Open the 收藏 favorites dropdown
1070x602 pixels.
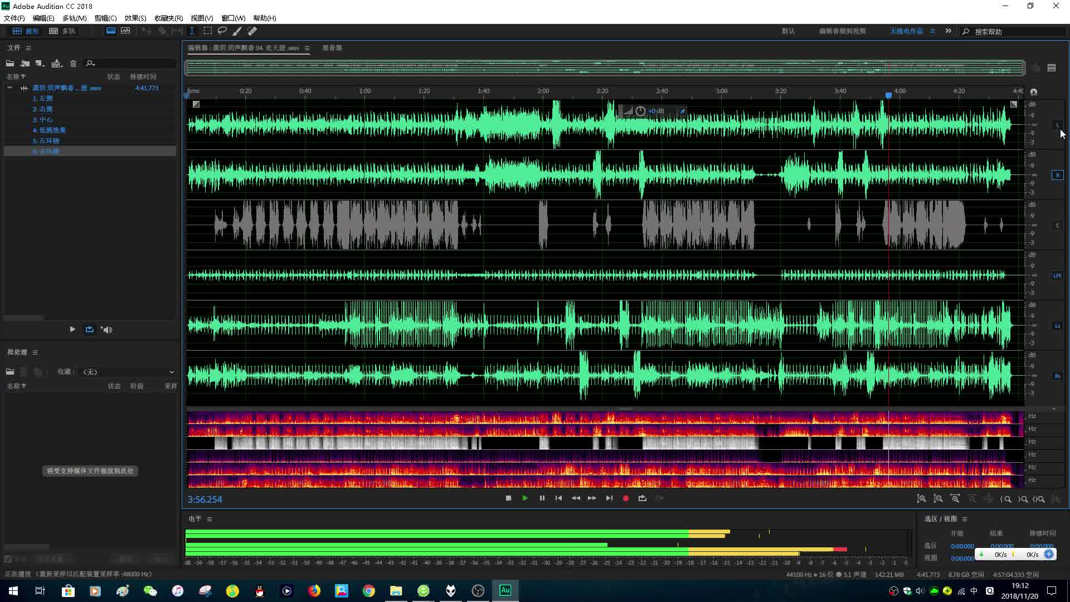[x=128, y=372]
